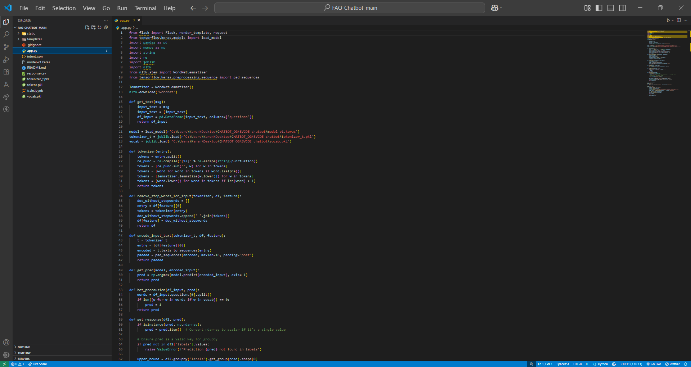Open the Terminal menu
Viewport: 691px width, 367px height.
[145, 8]
